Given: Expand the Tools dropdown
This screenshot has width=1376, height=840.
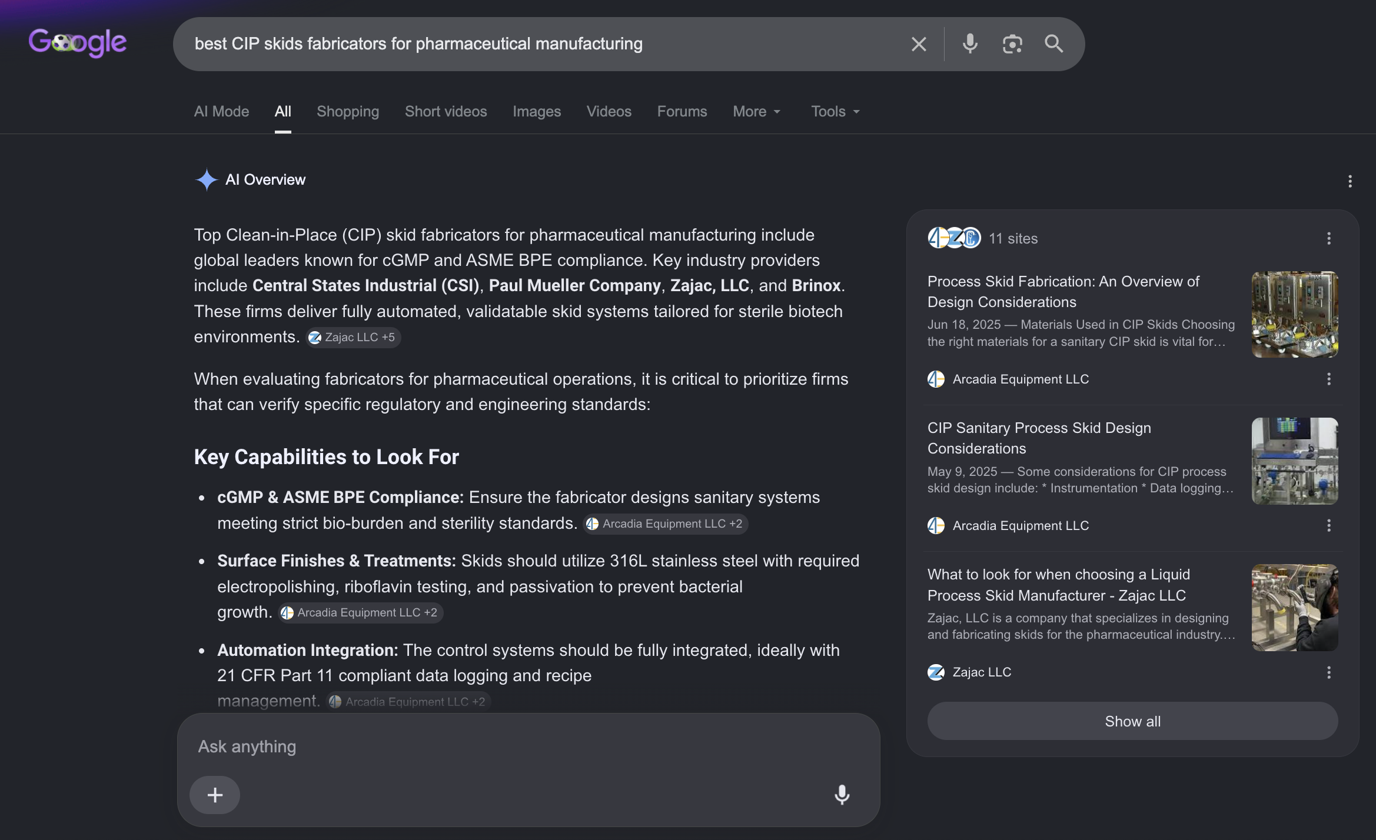Looking at the screenshot, I should tap(836, 111).
